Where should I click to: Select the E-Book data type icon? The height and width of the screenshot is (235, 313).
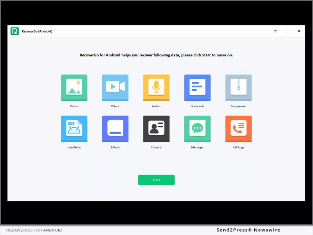(x=115, y=129)
